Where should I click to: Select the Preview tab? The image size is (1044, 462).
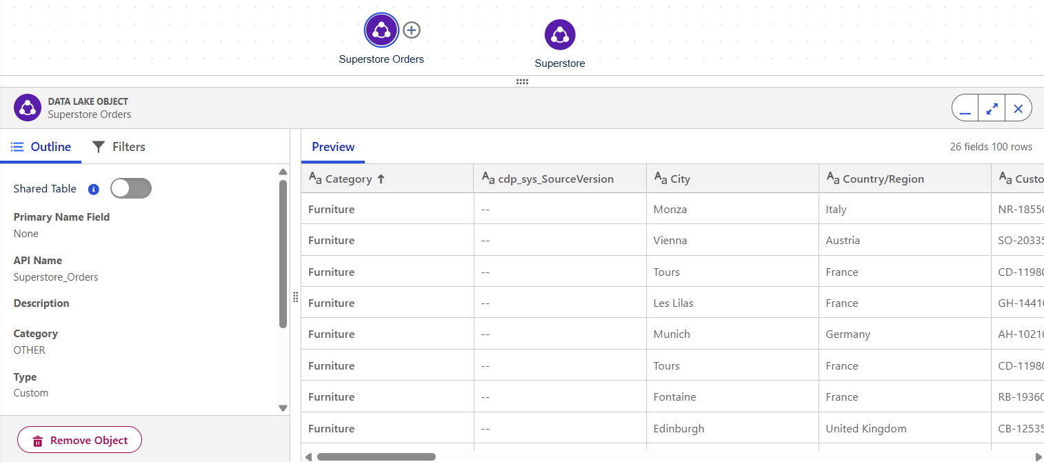[x=333, y=147]
